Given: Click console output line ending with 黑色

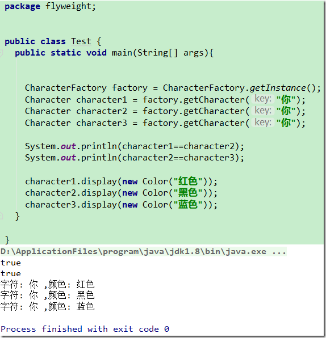Looking at the screenshot, I should pos(47,295).
